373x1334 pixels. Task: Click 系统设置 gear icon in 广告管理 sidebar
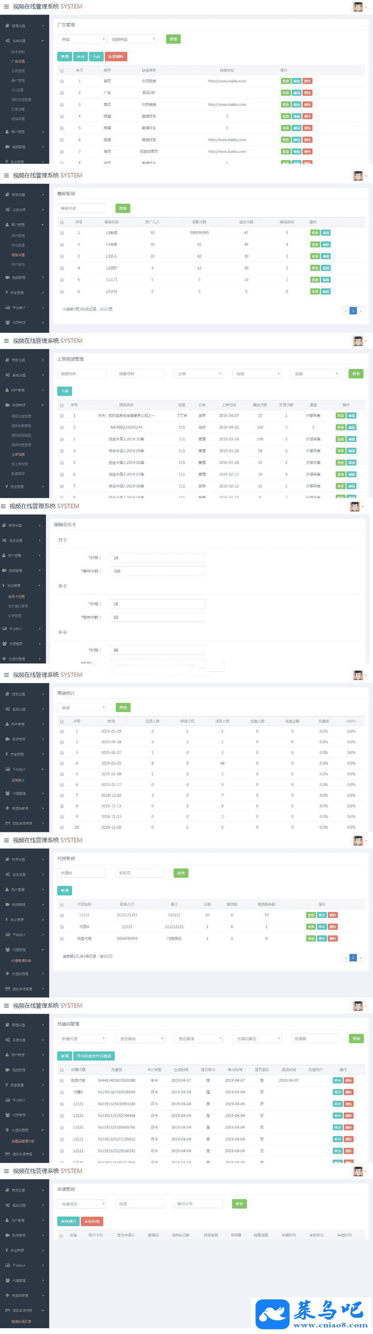(7, 40)
